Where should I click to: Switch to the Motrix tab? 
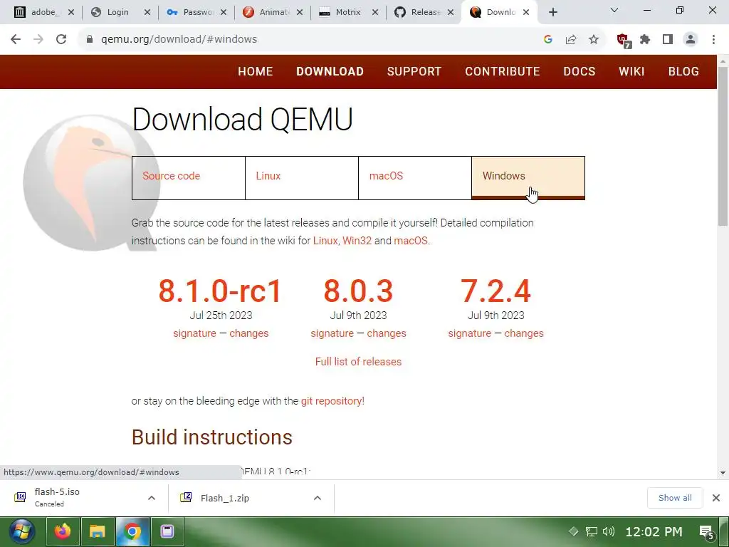[x=347, y=12]
